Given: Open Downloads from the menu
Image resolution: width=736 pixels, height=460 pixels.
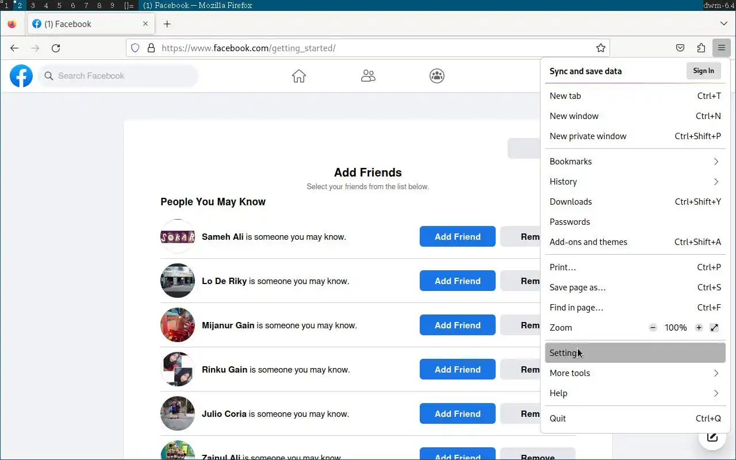Looking at the screenshot, I should (635, 202).
